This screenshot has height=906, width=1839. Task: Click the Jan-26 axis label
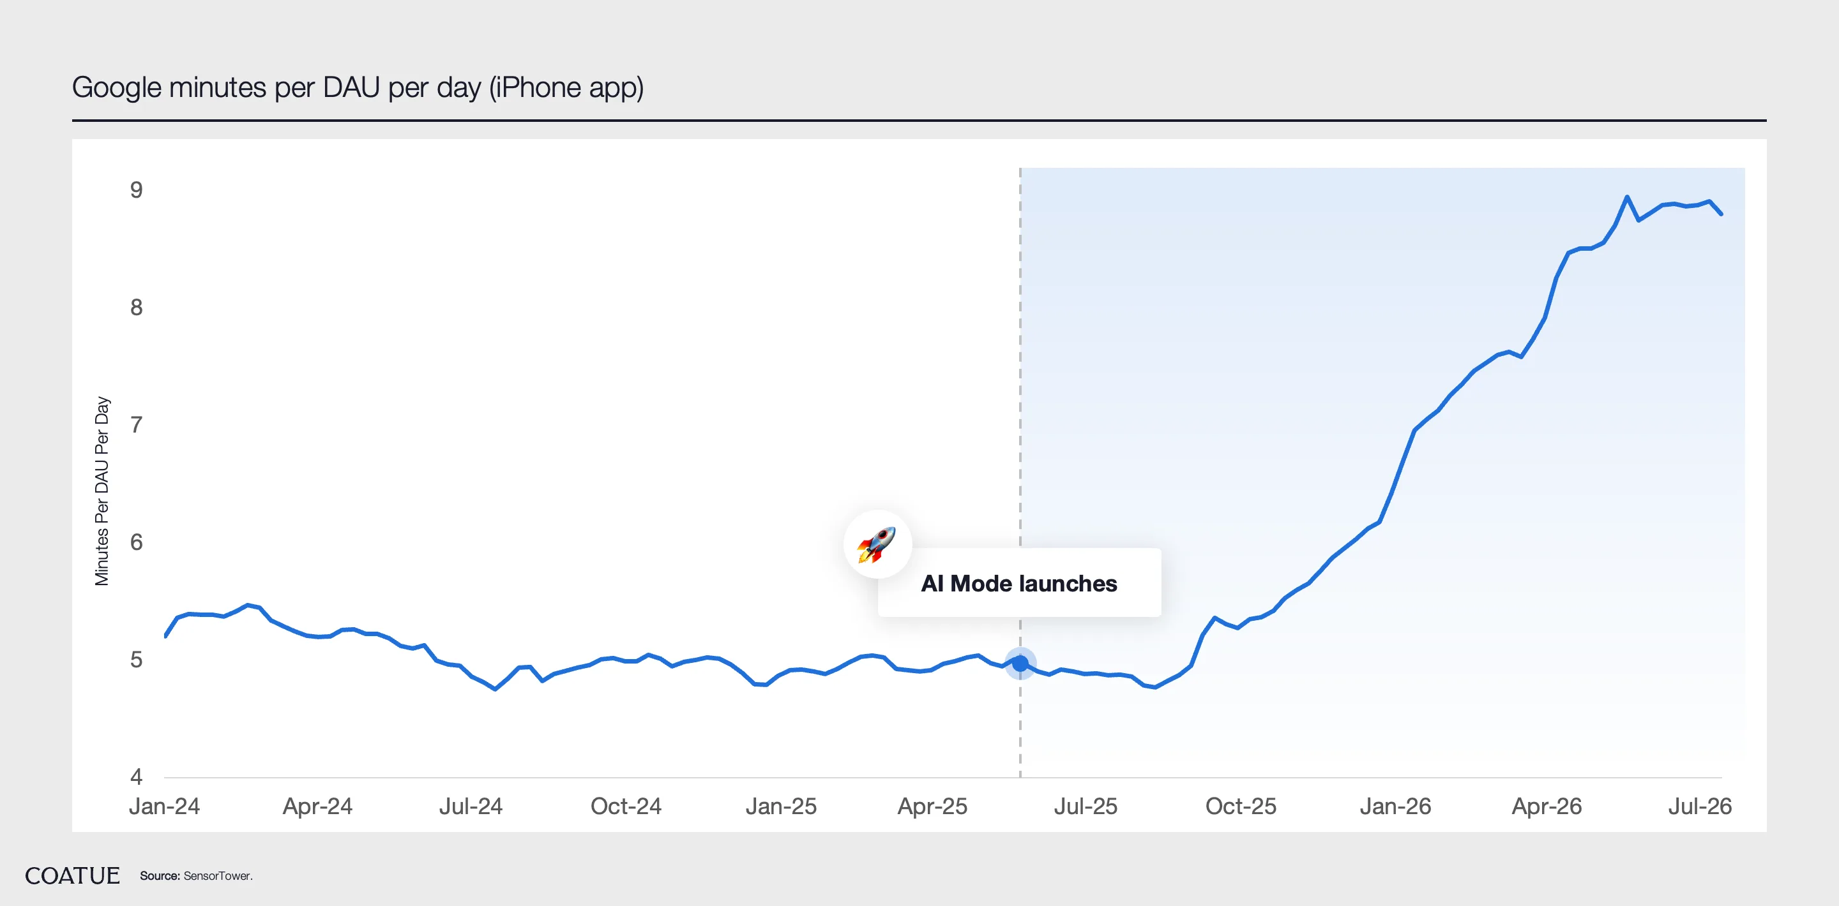1396,806
